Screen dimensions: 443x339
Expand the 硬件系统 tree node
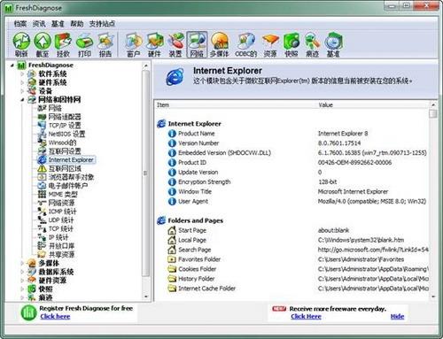tap(22, 82)
